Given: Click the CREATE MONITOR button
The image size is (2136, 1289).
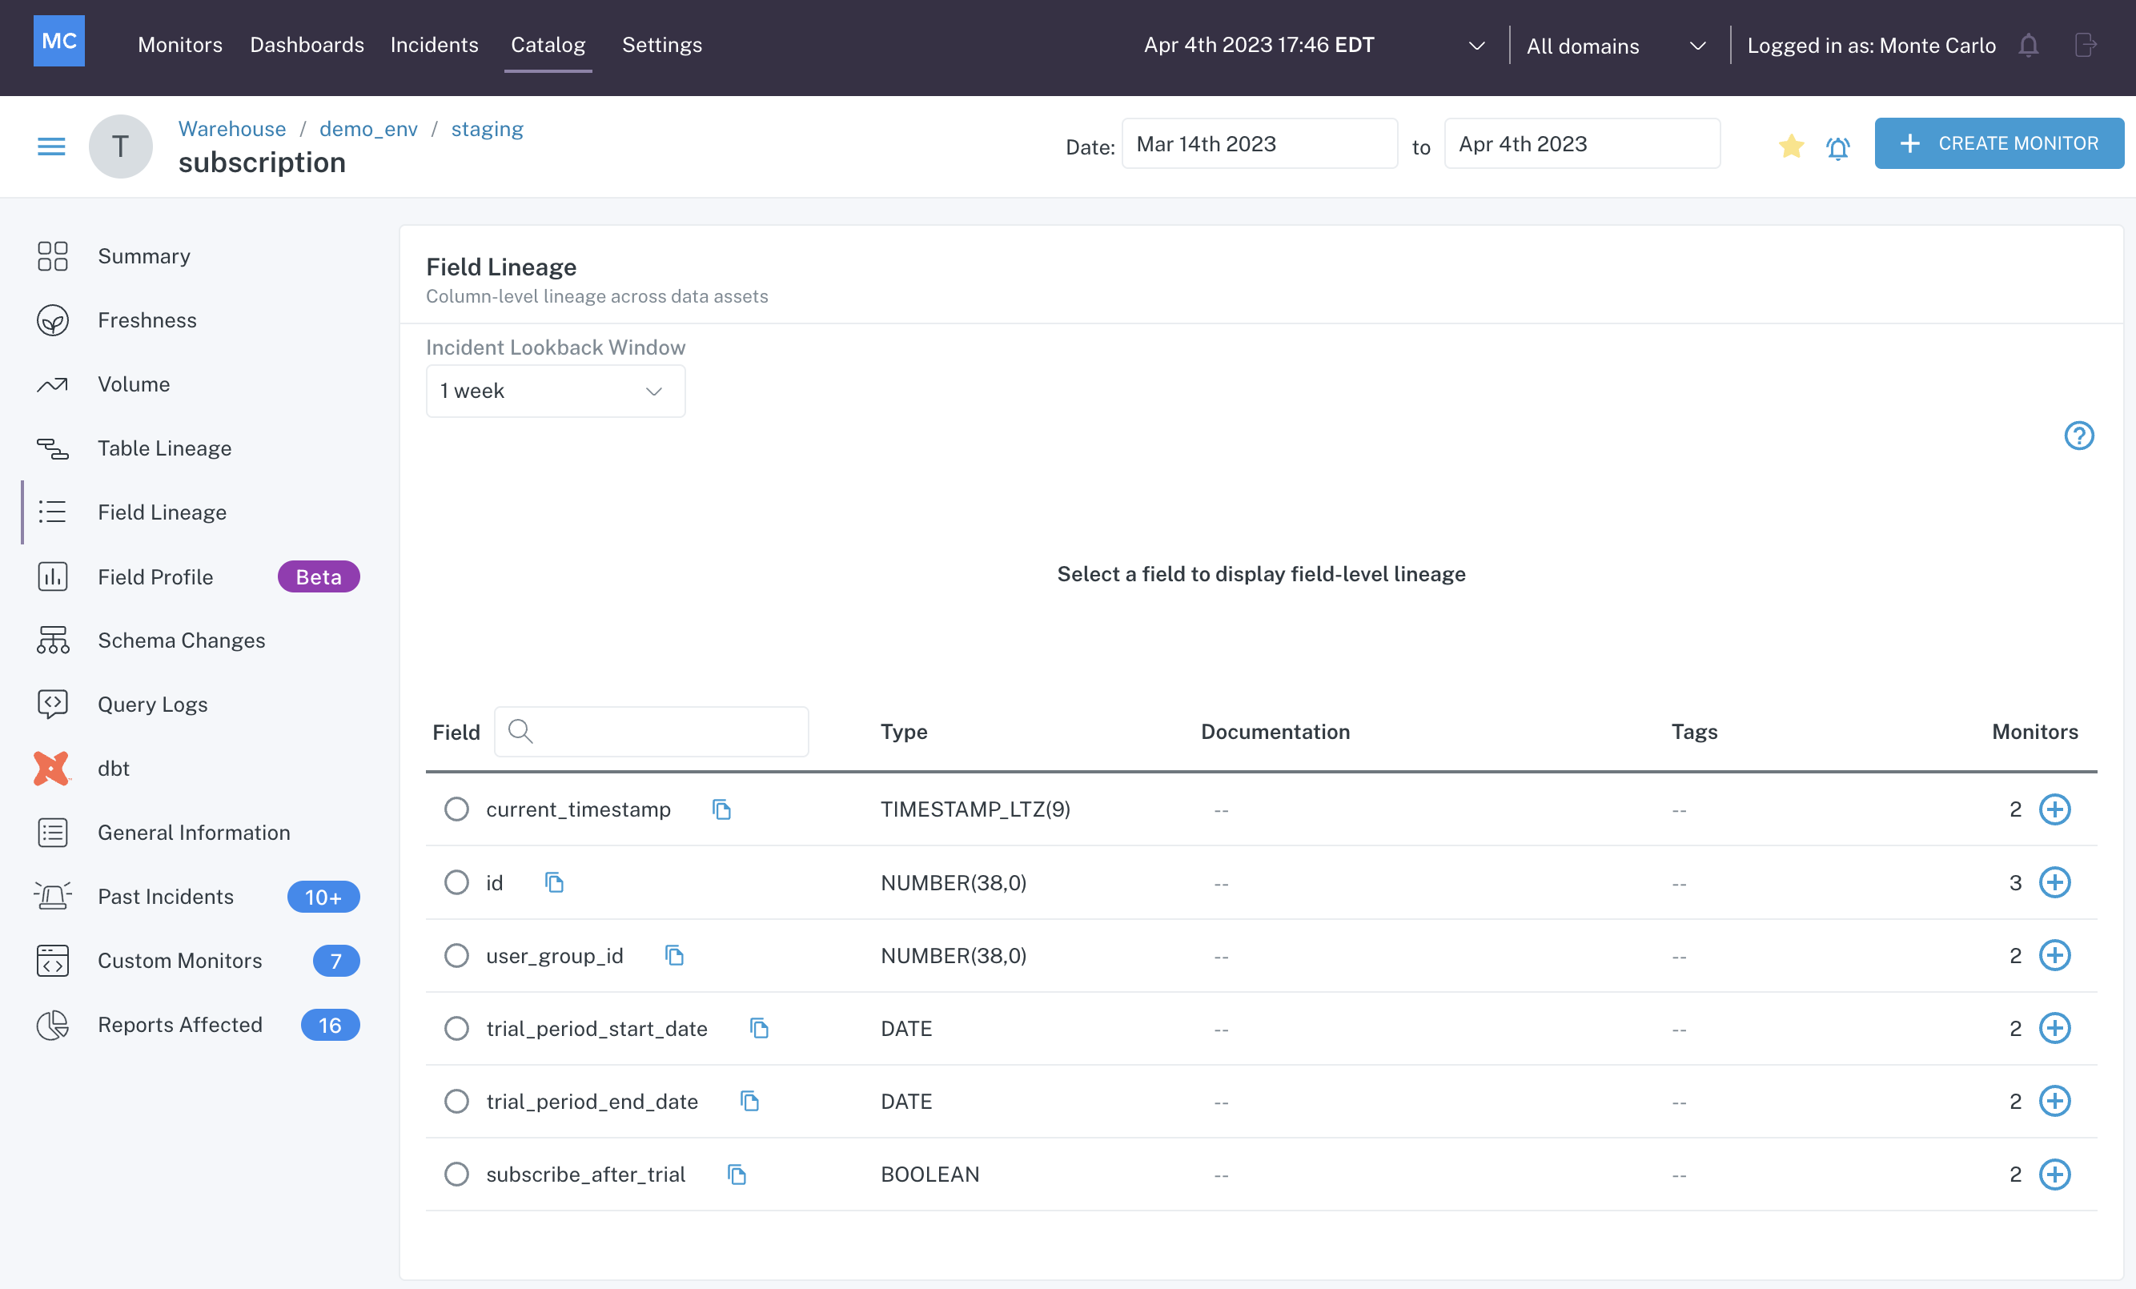Looking at the screenshot, I should [x=1998, y=143].
